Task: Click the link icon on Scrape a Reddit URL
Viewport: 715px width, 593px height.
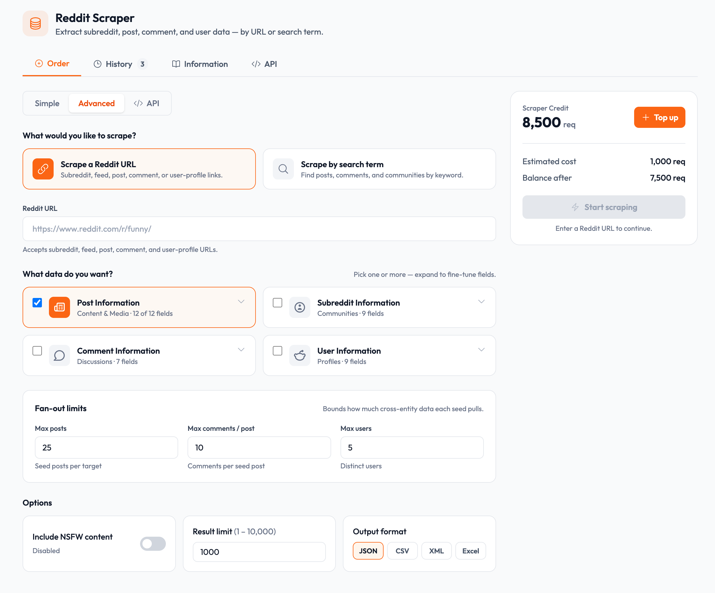Action: pyautogui.click(x=43, y=169)
